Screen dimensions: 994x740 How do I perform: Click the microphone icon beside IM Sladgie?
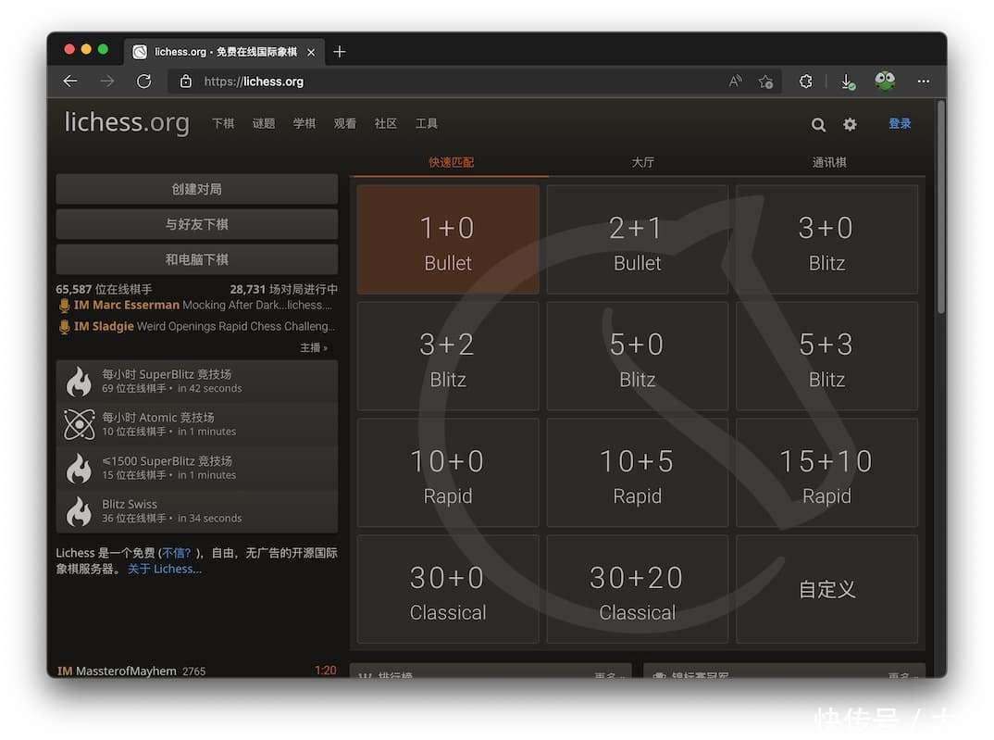tap(64, 326)
